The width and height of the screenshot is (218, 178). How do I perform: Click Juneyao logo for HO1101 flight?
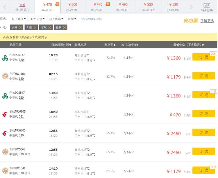pyautogui.click(x=5, y=76)
